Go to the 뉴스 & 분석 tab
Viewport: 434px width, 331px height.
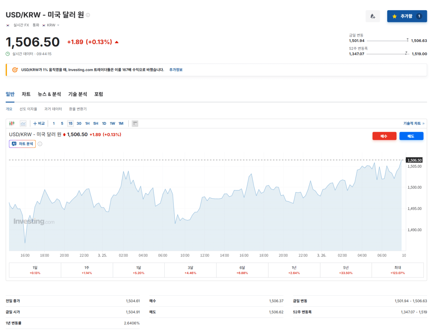pos(50,94)
